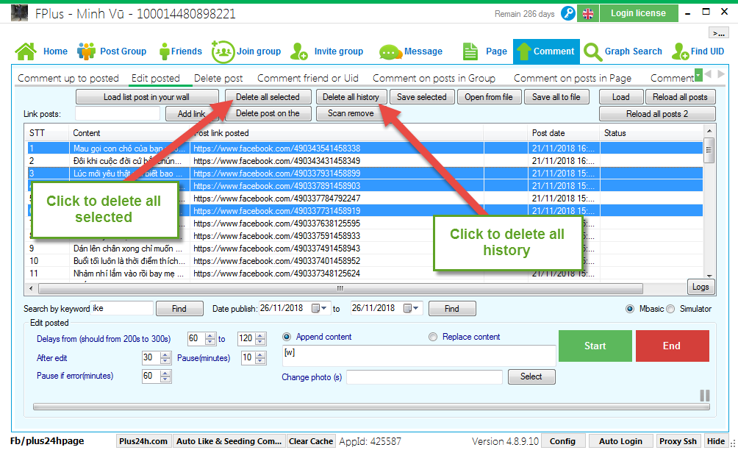The width and height of the screenshot is (738, 450).
Task: Click the Config button
Action: click(x=562, y=441)
